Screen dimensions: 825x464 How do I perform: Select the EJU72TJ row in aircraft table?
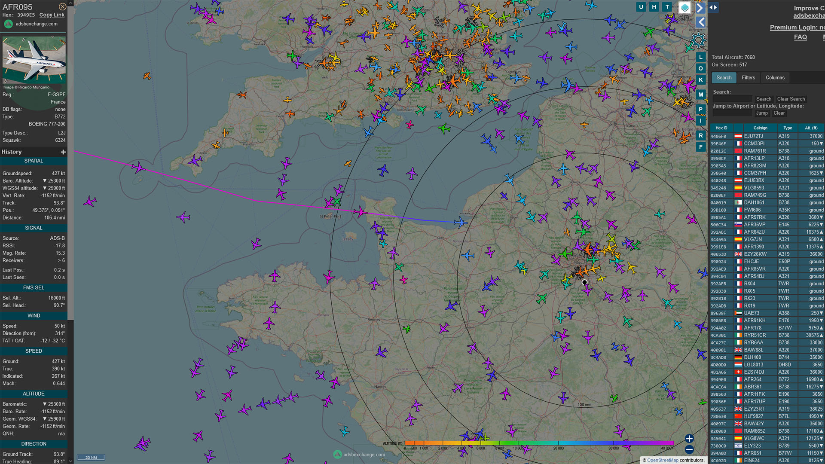pos(767,136)
